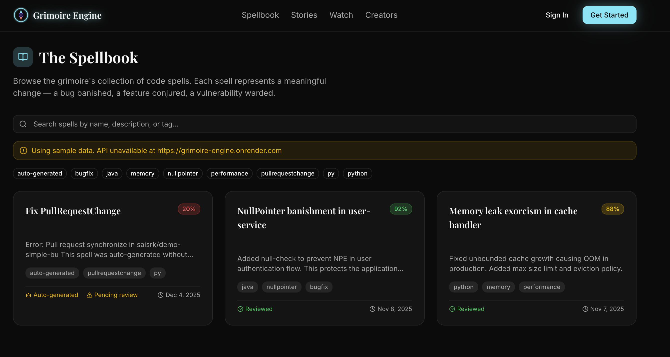Click the warning circle icon in banner
The width and height of the screenshot is (670, 357).
(x=23, y=151)
